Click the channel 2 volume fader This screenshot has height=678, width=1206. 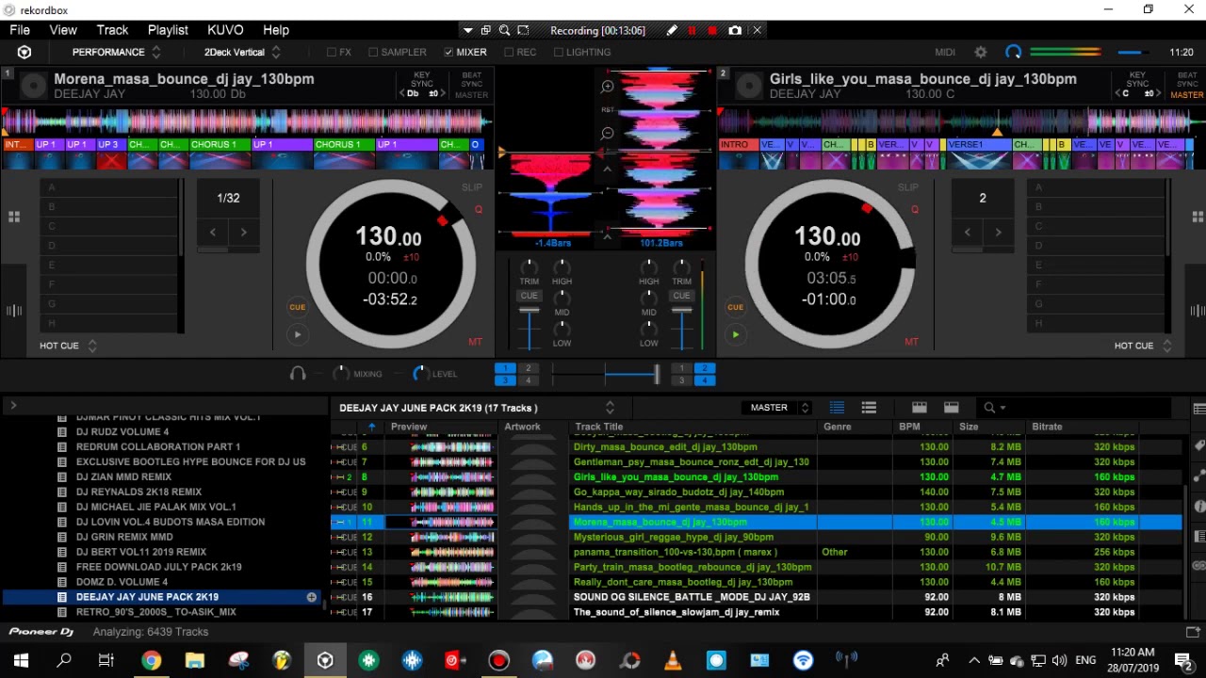click(681, 310)
